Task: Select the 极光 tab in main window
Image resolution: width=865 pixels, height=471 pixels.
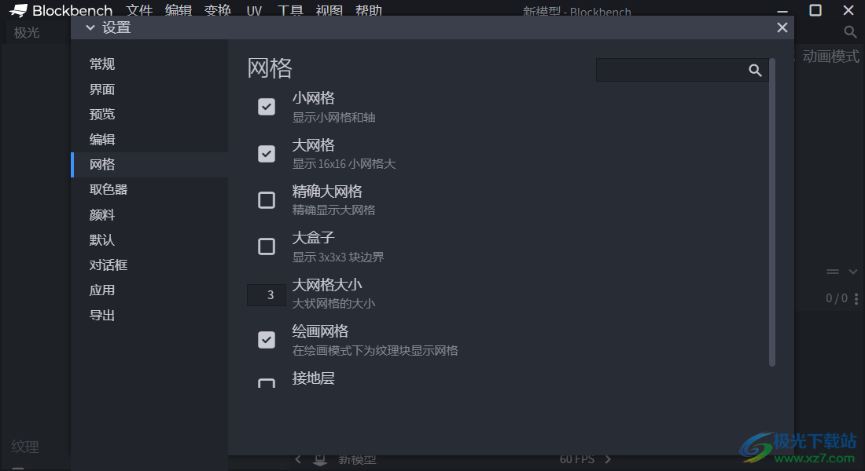Action: (x=27, y=32)
